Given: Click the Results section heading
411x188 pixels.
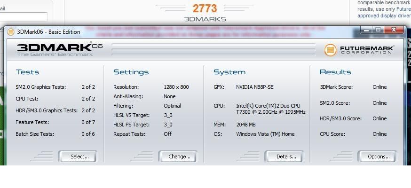Looking at the screenshot, I should [335, 72].
